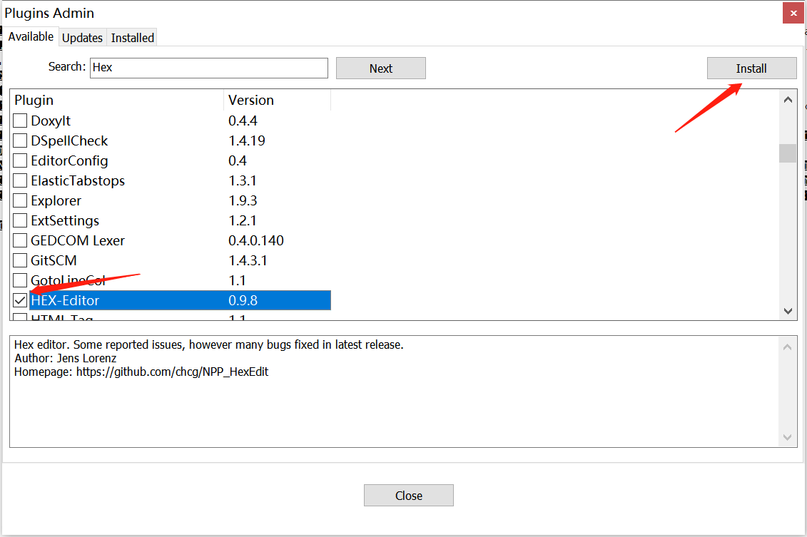Viewport: 807px width, 537px height.
Task: Enable the DoxyIt plugin checkbox
Action: (x=19, y=121)
